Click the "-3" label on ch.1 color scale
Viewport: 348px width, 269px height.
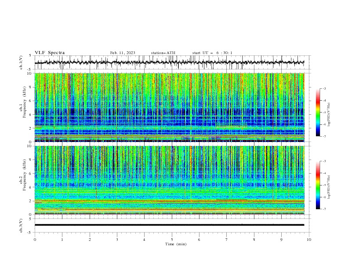click(324, 88)
